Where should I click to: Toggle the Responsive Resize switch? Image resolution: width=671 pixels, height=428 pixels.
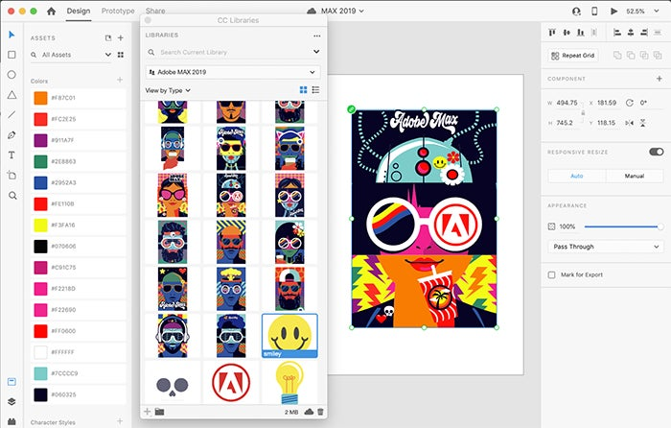tap(657, 152)
